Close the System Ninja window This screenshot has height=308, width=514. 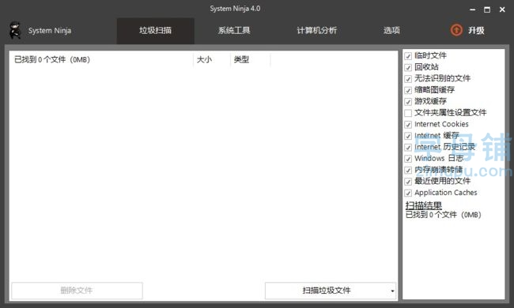click(502, 9)
